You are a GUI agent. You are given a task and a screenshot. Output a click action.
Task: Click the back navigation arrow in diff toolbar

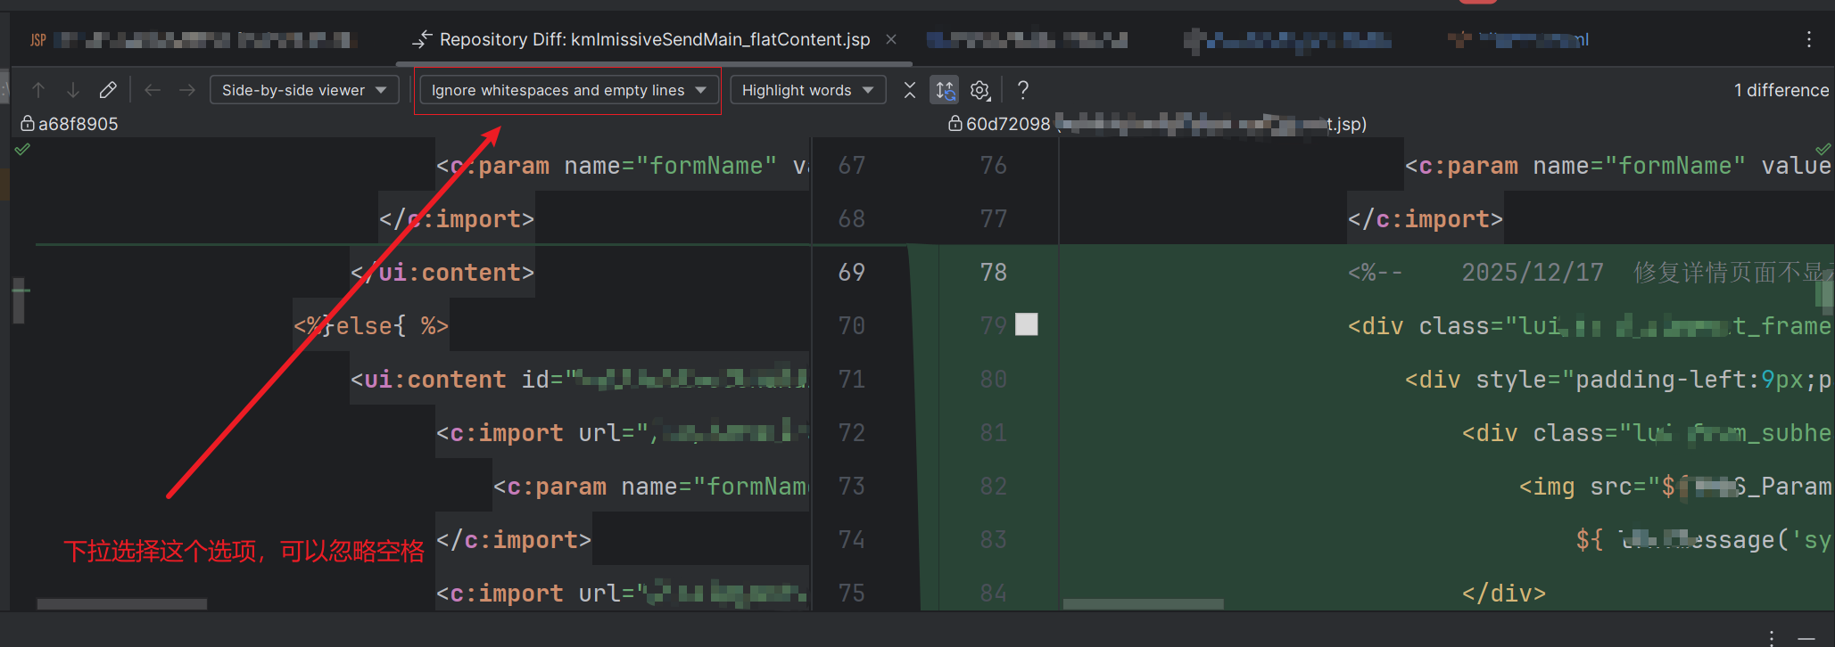pyautogui.click(x=153, y=90)
